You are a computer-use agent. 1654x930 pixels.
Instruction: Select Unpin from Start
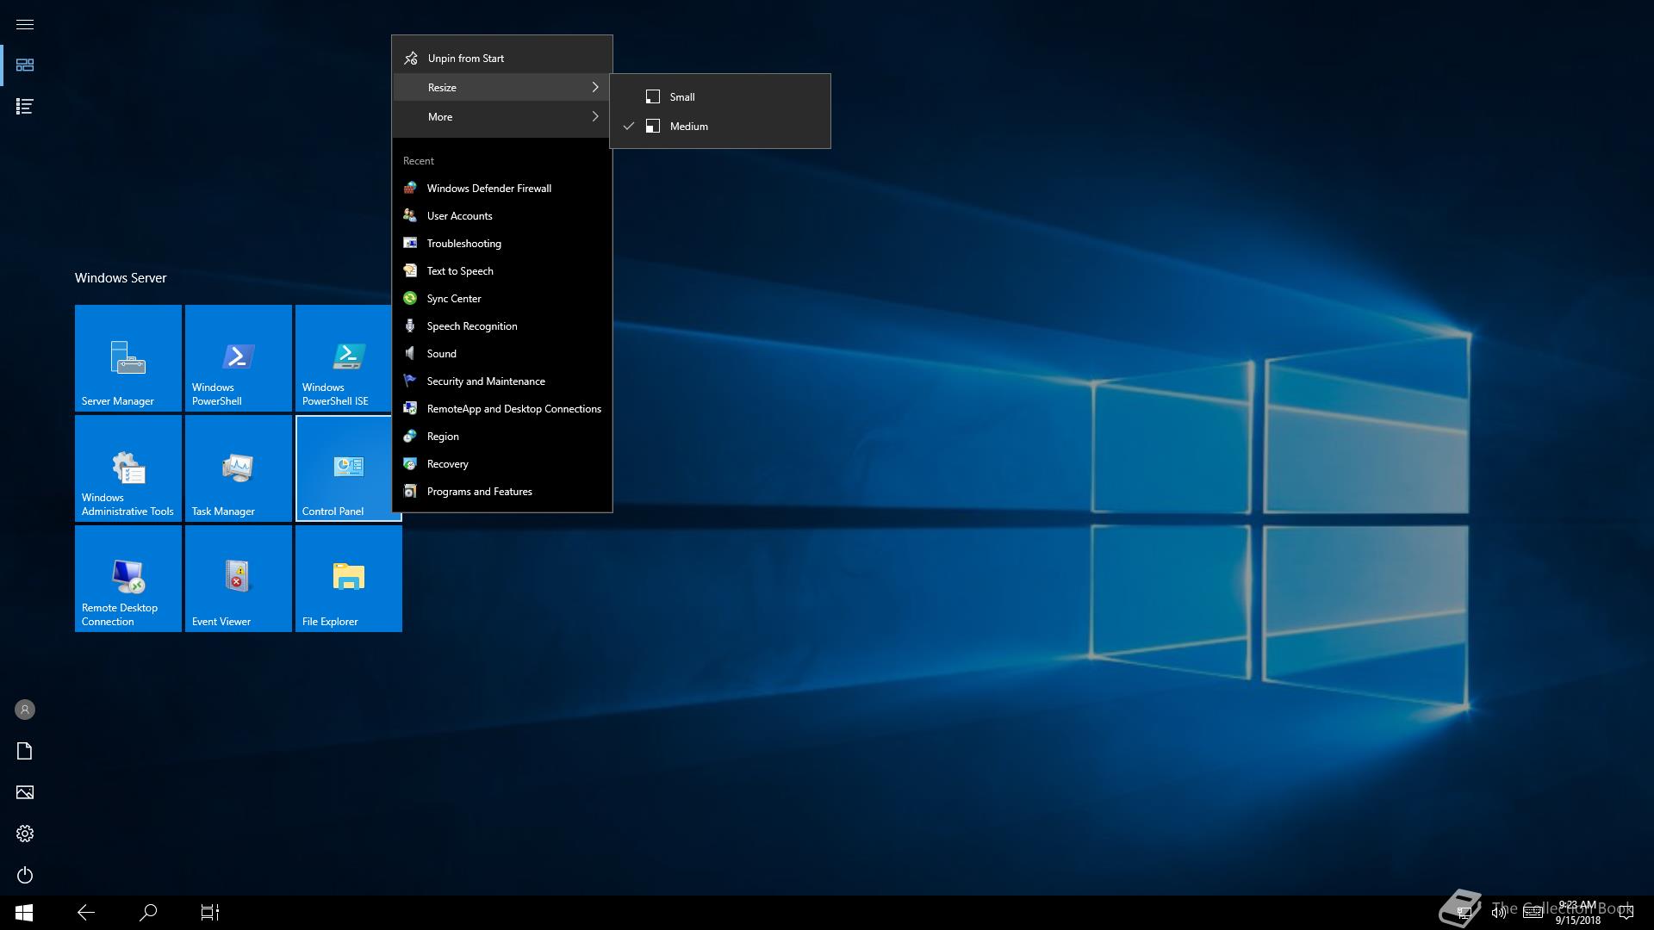[x=502, y=59]
